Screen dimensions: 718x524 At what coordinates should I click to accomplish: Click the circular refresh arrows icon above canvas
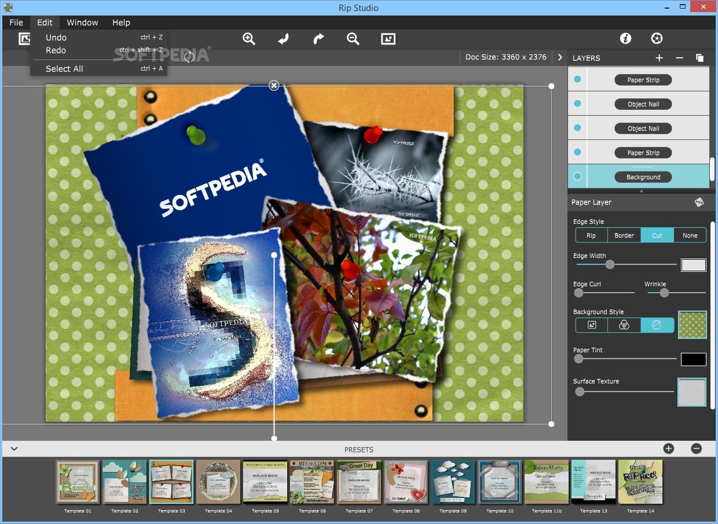click(189, 57)
